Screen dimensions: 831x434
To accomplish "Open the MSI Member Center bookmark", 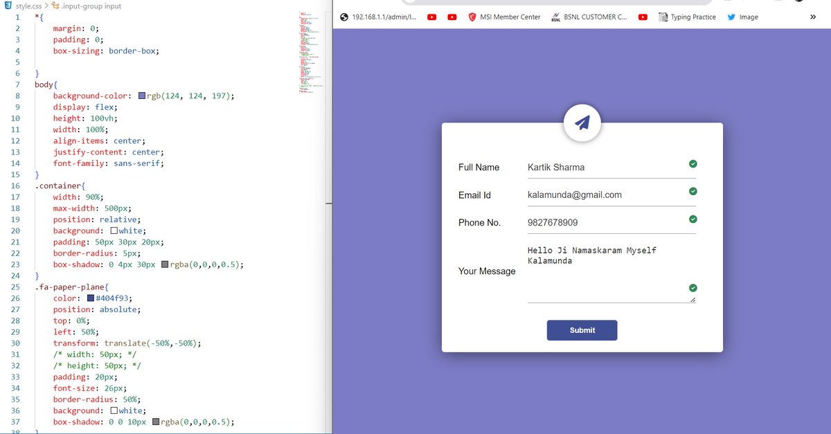I will [504, 17].
